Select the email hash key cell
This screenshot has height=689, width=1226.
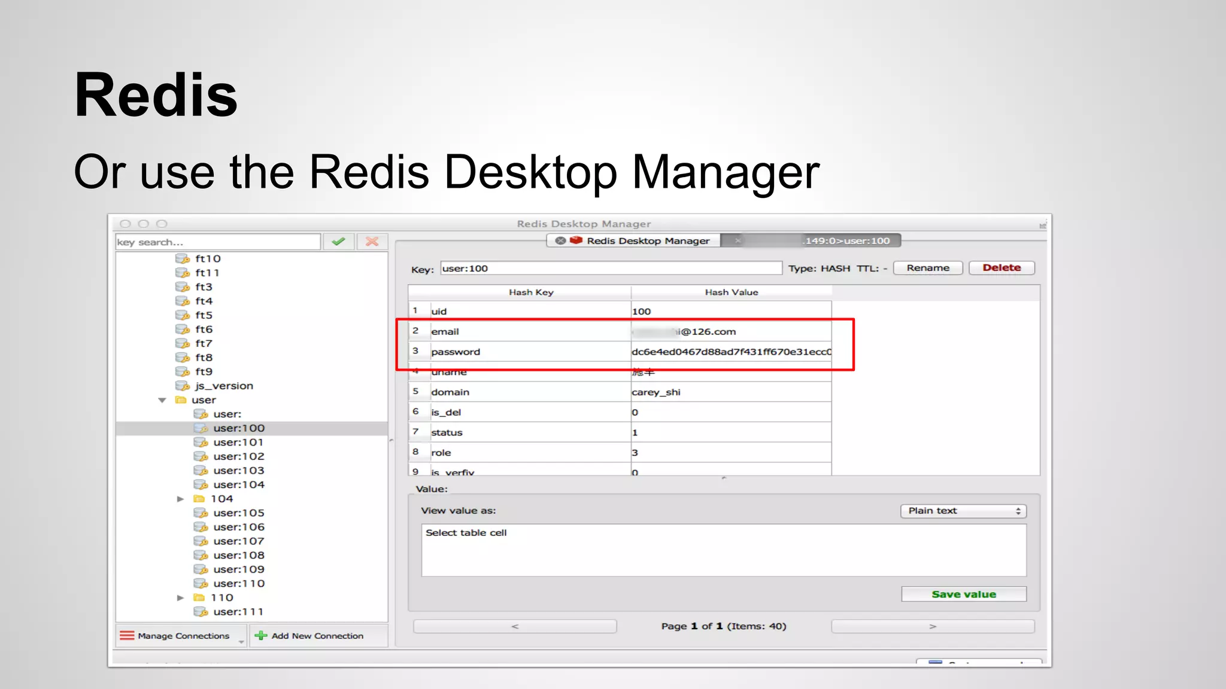click(530, 331)
